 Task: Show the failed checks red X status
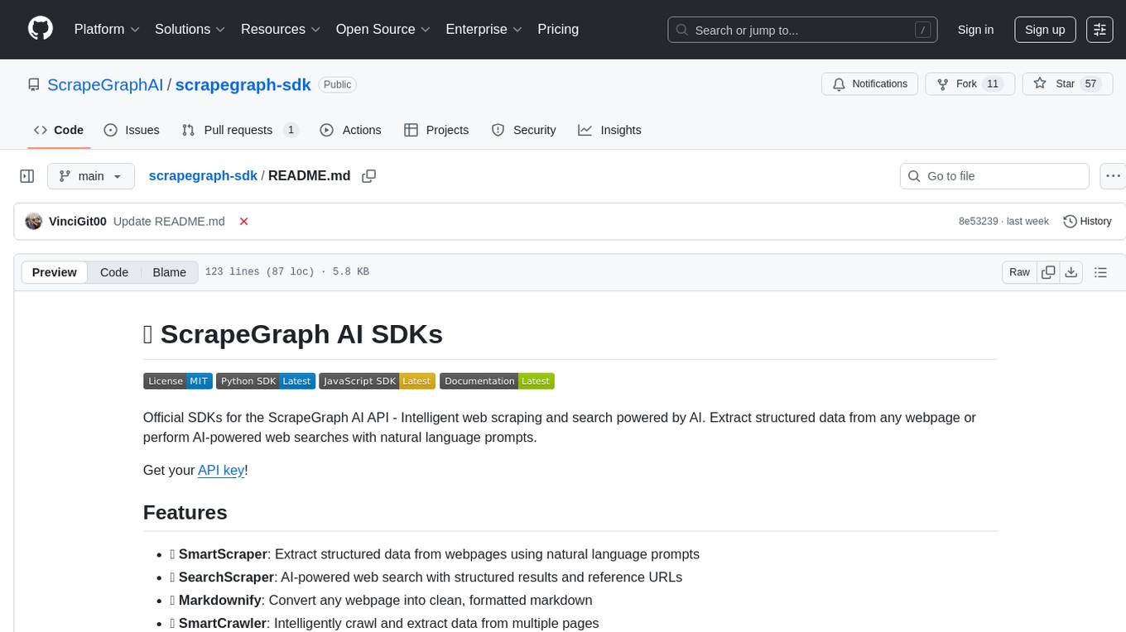243,221
